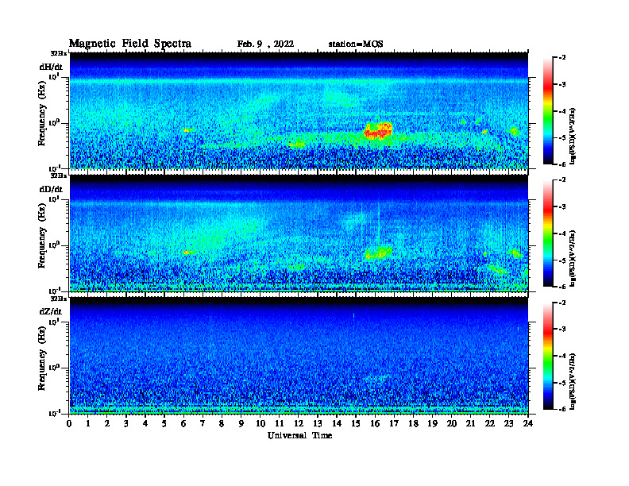Click the 32Hz label atop dZ/dt panel
Image resolution: width=629 pixels, height=486 pixels.
click(x=58, y=299)
